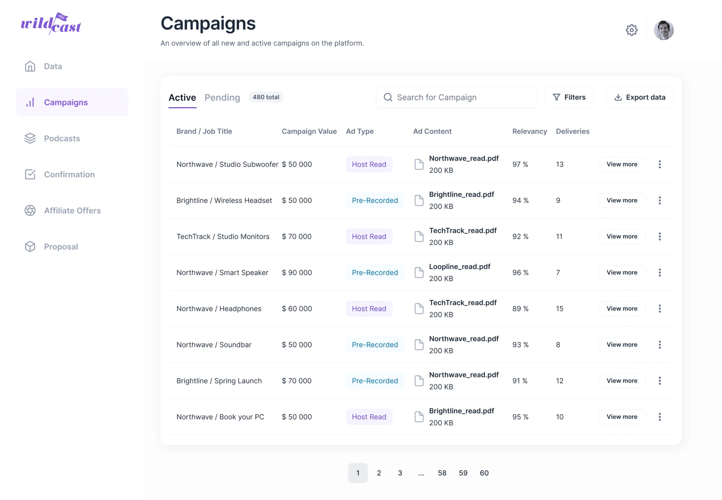Open kebab menu for Book your PC row
Viewport: 722px width, 500px height.
(x=660, y=417)
